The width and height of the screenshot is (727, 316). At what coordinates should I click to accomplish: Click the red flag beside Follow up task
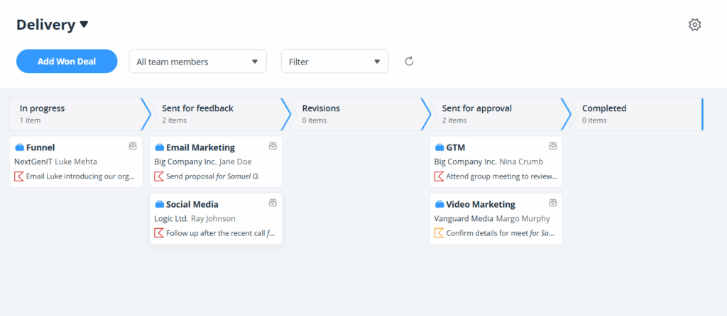(x=159, y=233)
